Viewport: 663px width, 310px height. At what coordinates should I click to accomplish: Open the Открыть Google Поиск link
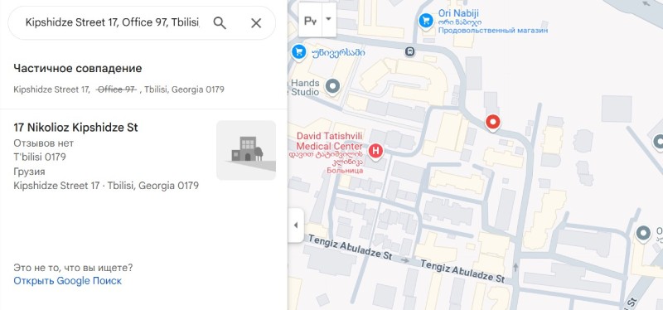[68, 281]
